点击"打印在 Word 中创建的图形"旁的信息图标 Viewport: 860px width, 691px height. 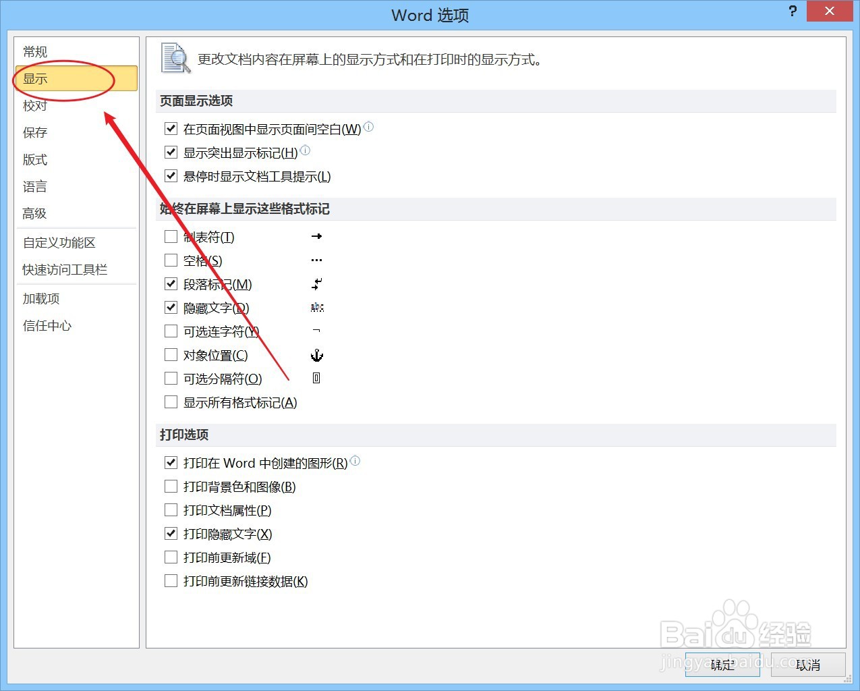coord(355,461)
